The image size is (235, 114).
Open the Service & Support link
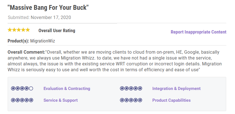pyautogui.click(x=60, y=100)
